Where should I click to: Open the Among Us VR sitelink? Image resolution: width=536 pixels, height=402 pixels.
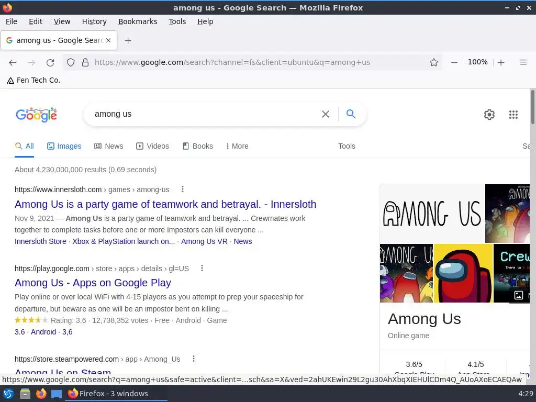pyautogui.click(x=204, y=241)
